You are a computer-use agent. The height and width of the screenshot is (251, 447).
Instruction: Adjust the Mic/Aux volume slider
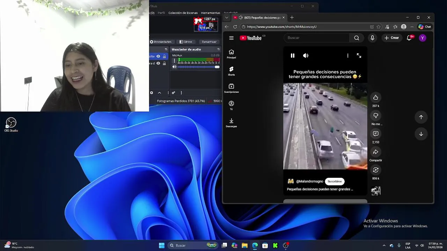coord(199,67)
